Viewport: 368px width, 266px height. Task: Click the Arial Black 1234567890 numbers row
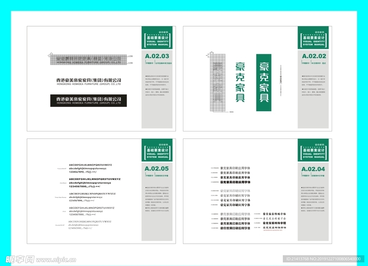coord(84,187)
